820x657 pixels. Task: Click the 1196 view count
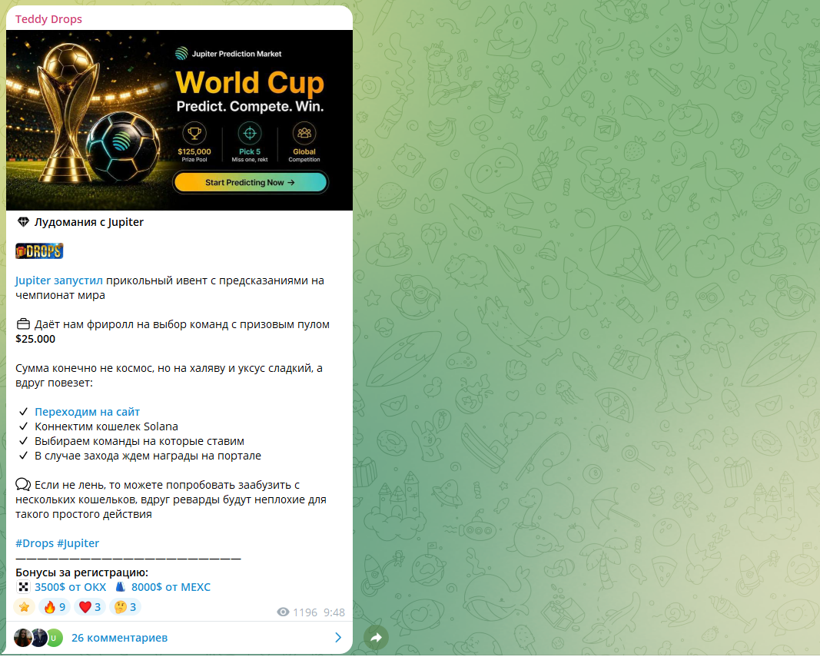(305, 612)
